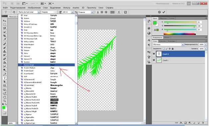Open the Редактирование menu
The height and width of the screenshot is (126, 209).
(x=18, y=8)
